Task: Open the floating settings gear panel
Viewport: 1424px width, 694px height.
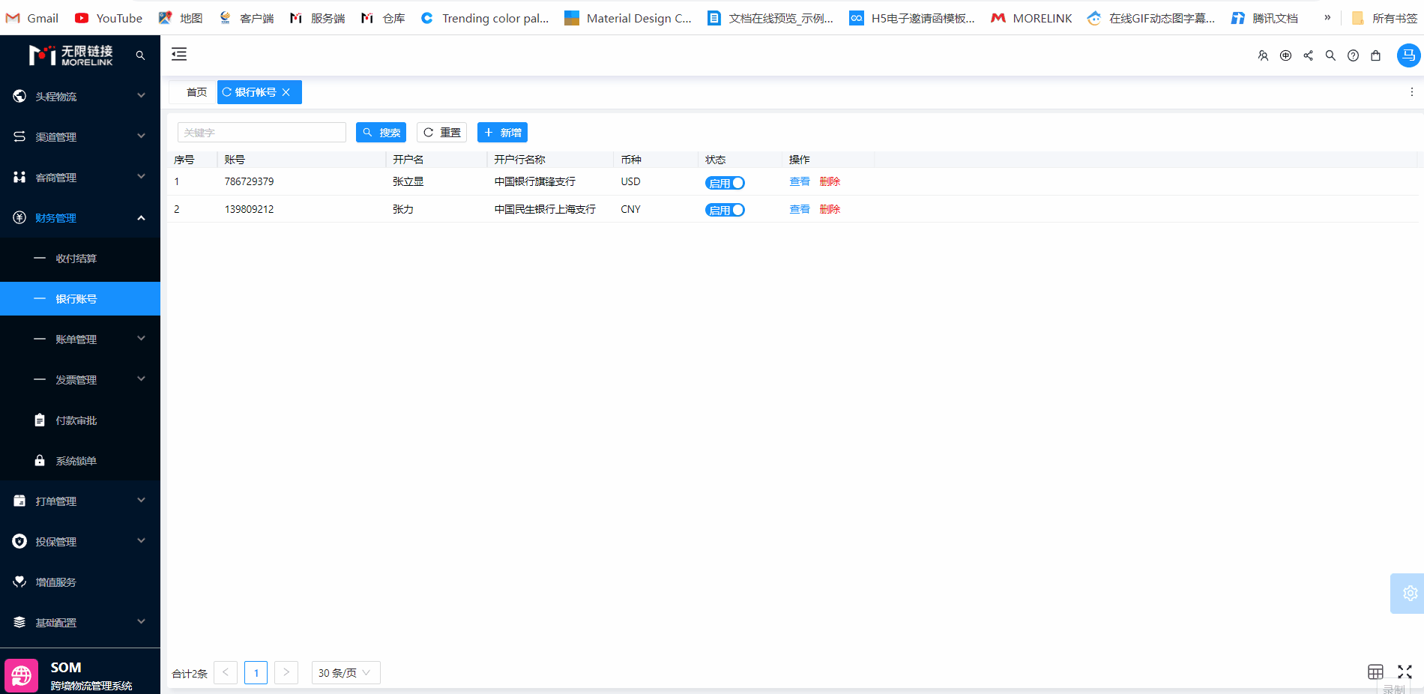Action: point(1409,594)
